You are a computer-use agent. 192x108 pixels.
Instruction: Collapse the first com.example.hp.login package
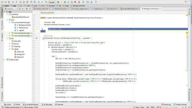(10, 22)
